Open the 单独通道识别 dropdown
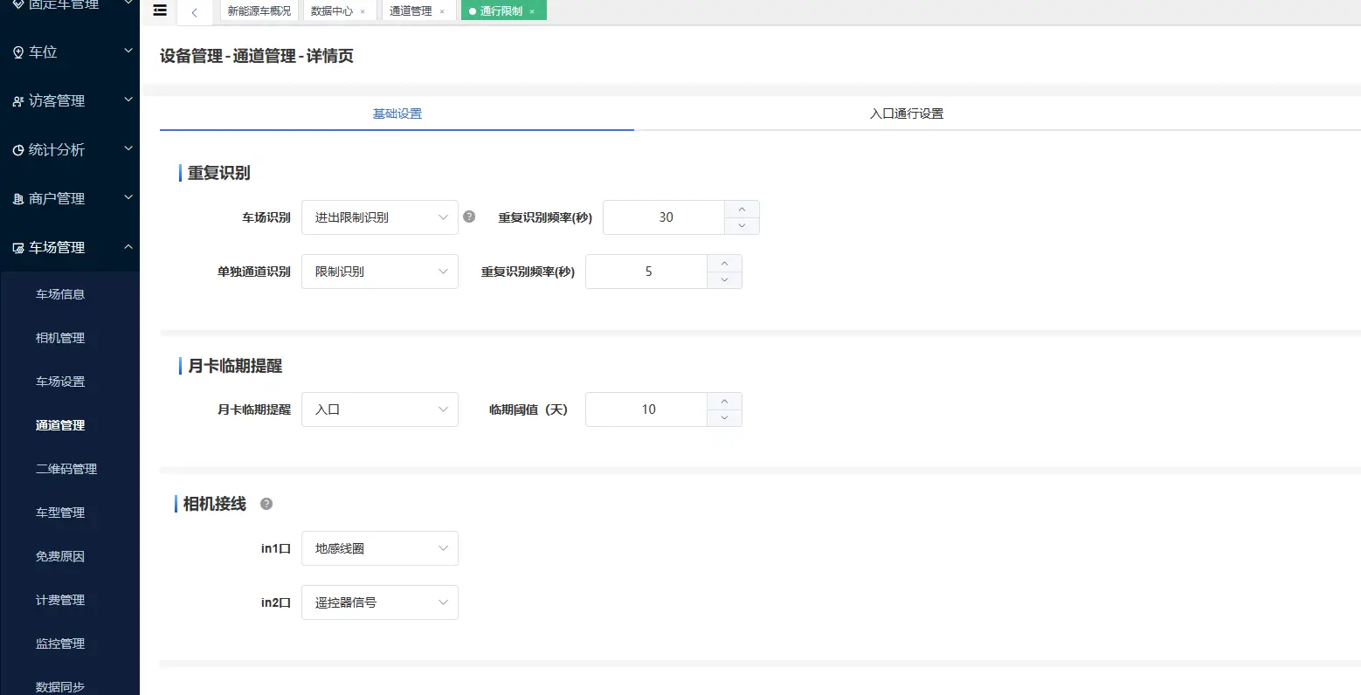Image resolution: width=1361 pixels, height=695 pixels. click(x=379, y=272)
